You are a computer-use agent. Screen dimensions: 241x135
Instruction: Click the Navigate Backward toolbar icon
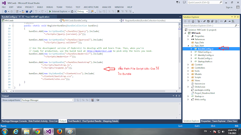pos(6,11)
